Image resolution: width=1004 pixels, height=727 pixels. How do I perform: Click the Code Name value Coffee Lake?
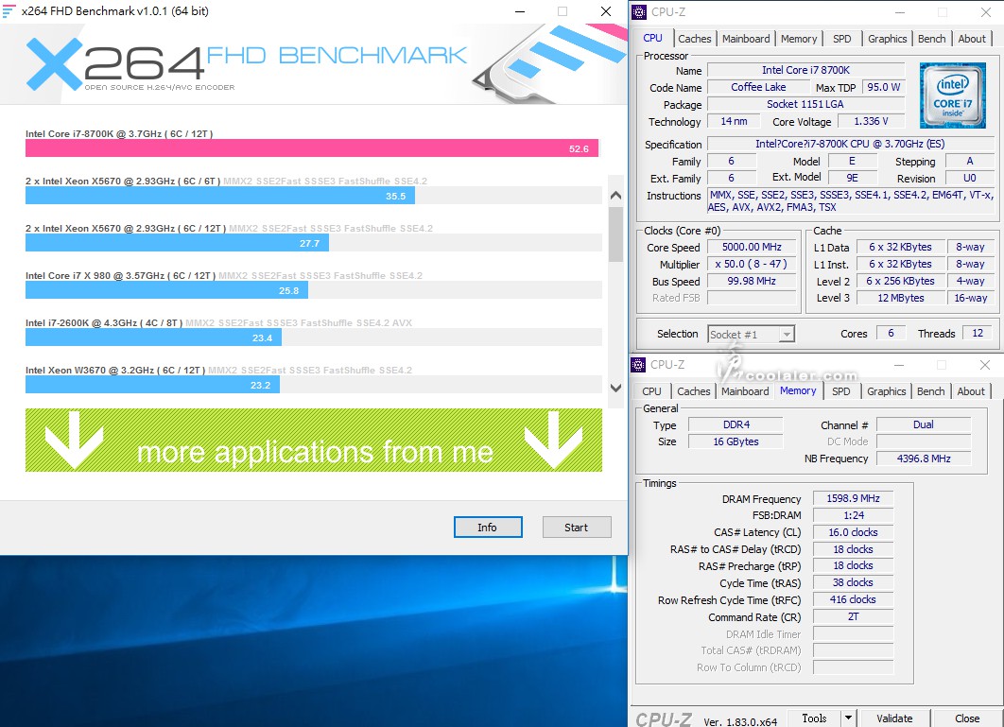point(758,87)
